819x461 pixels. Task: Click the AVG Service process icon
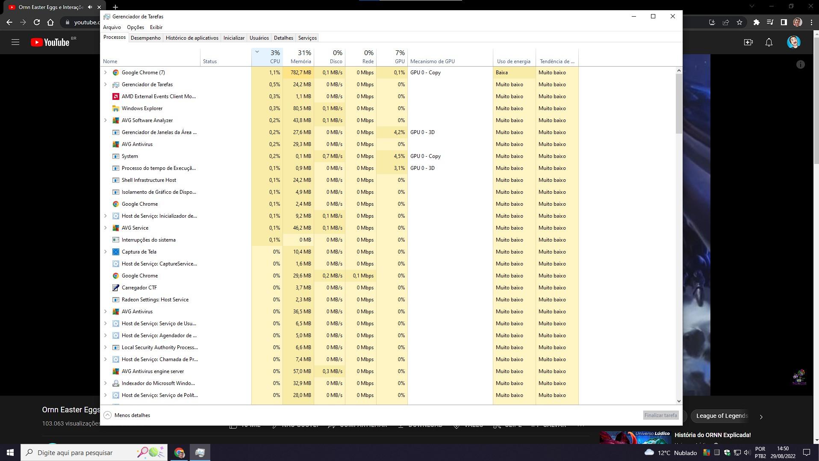pyautogui.click(x=115, y=228)
